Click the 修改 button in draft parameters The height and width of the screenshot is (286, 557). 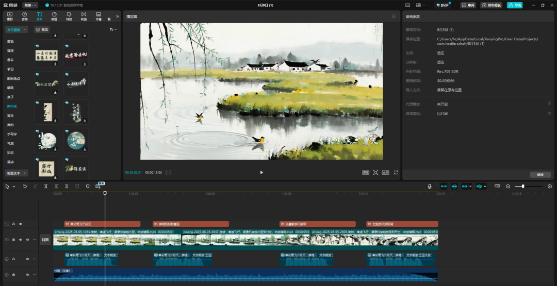[539, 175]
